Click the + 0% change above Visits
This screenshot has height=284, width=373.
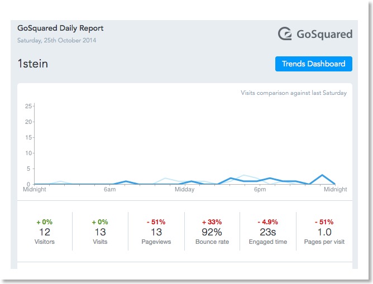[x=100, y=222]
